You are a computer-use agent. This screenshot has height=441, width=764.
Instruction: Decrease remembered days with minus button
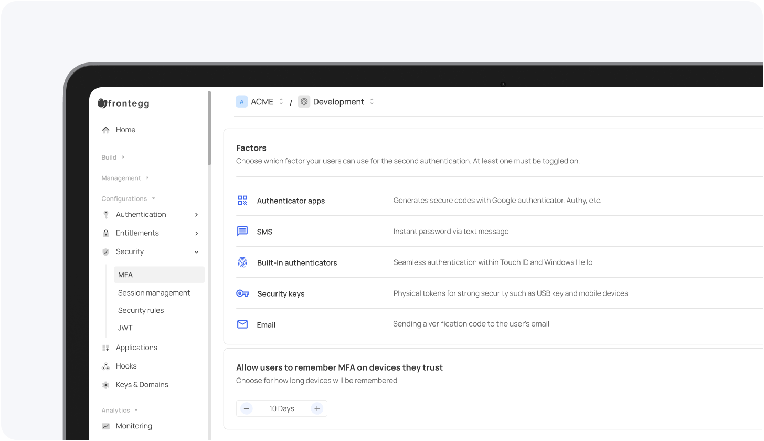[246, 408]
